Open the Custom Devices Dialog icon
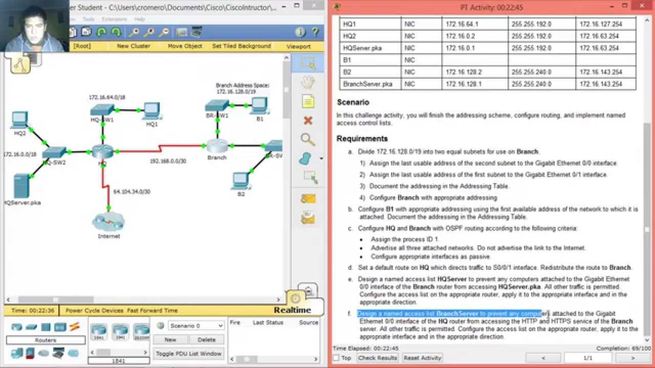The image size is (655, 368). point(196,32)
